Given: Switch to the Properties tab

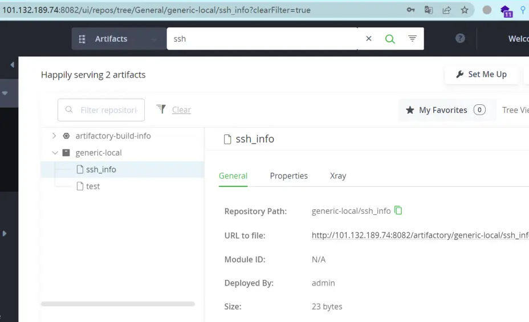Looking at the screenshot, I should click(x=288, y=176).
